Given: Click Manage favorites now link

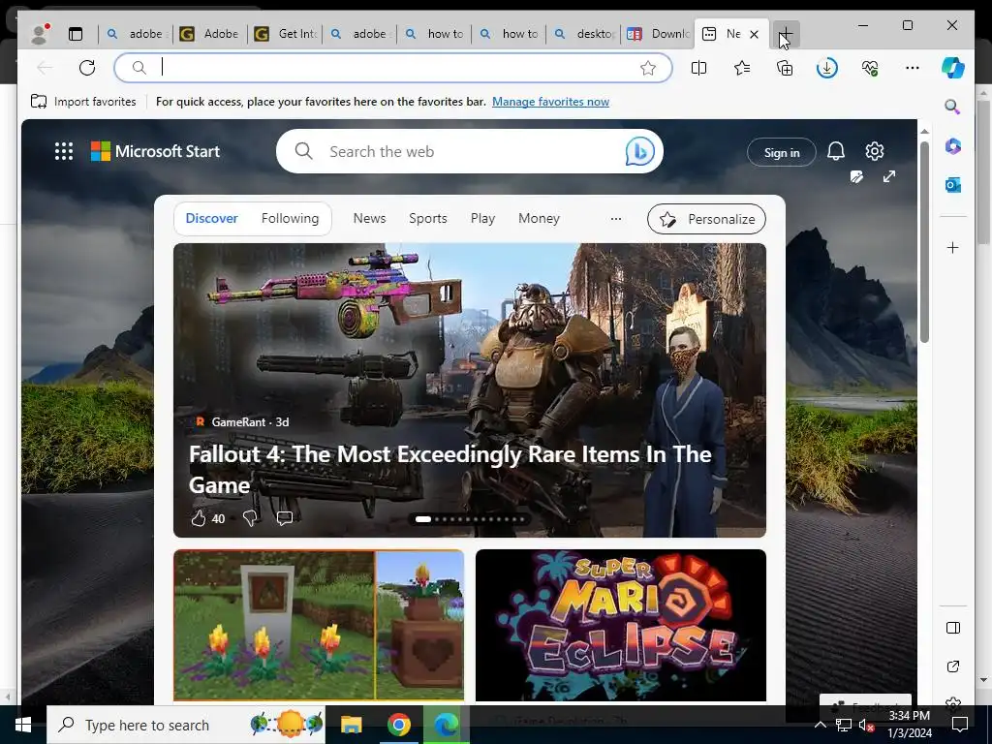Looking at the screenshot, I should (550, 101).
